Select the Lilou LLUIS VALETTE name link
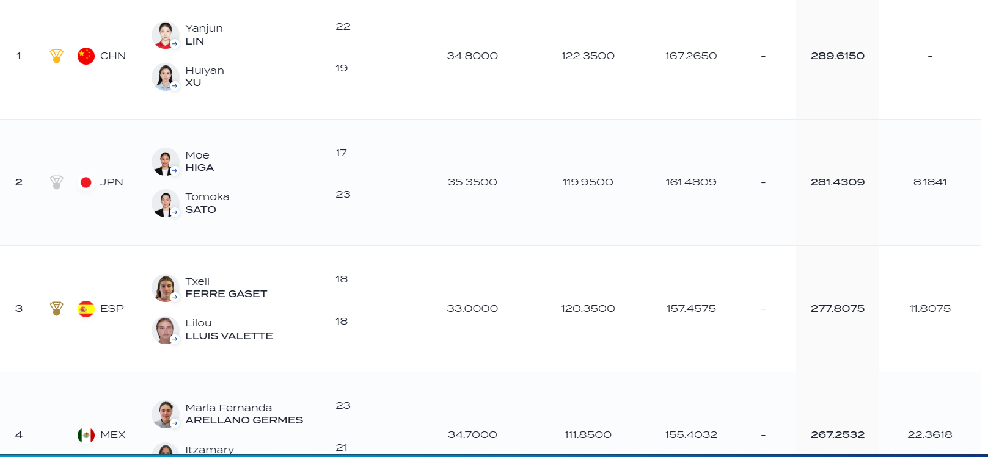Viewport: 988px width, 457px height. (229, 329)
